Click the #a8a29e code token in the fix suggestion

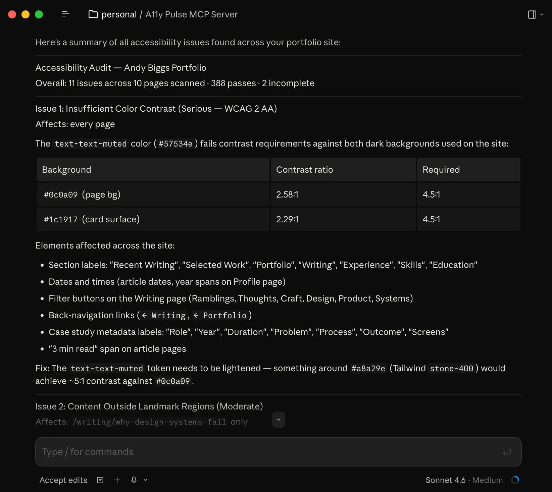(x=368, y=368)
